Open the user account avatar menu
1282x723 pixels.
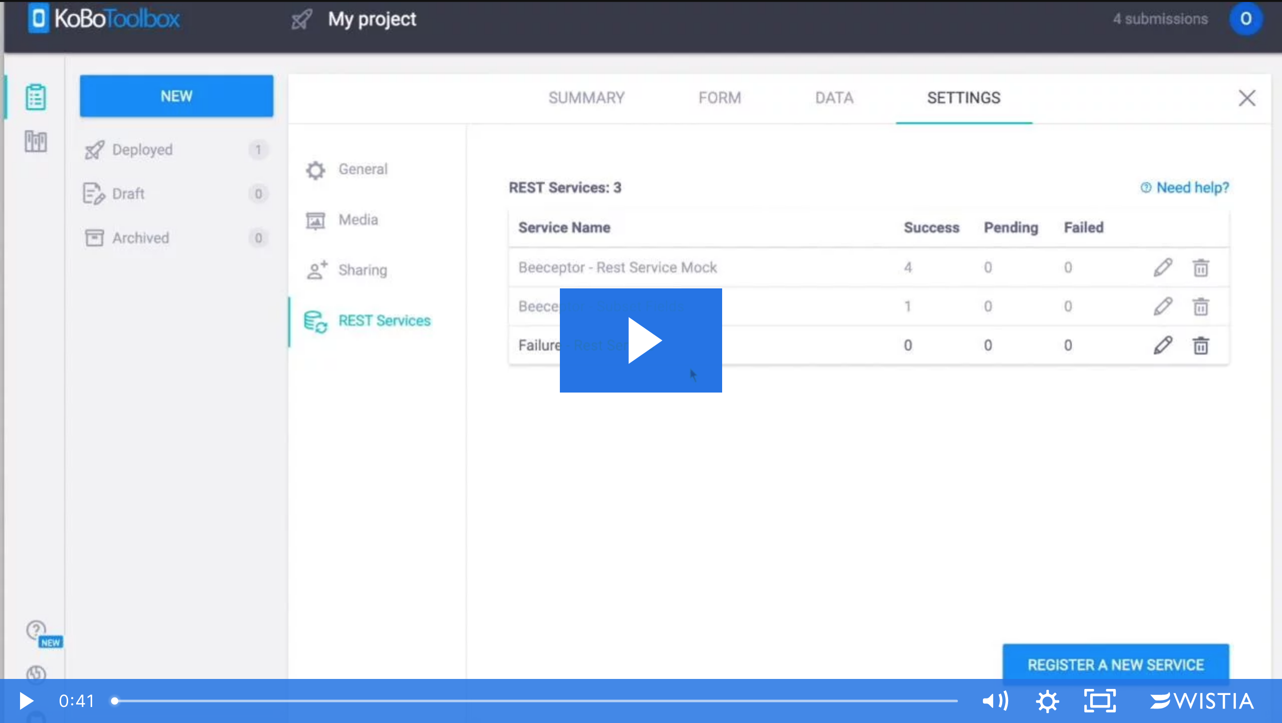point(1245,19)
